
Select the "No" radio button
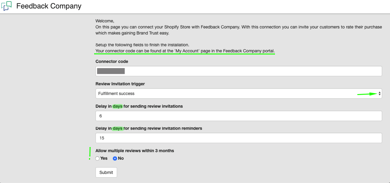click(x=115, y=158)
